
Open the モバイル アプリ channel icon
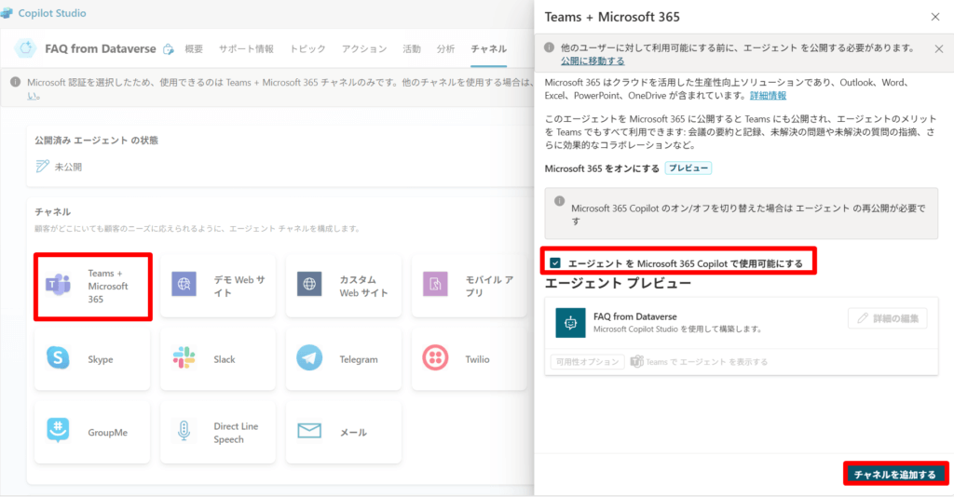tap(436, 286)
